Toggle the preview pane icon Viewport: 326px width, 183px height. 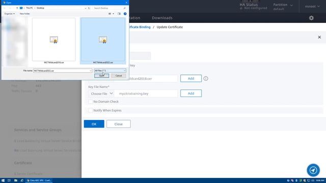pyautogui.click(x=119, y=14)
